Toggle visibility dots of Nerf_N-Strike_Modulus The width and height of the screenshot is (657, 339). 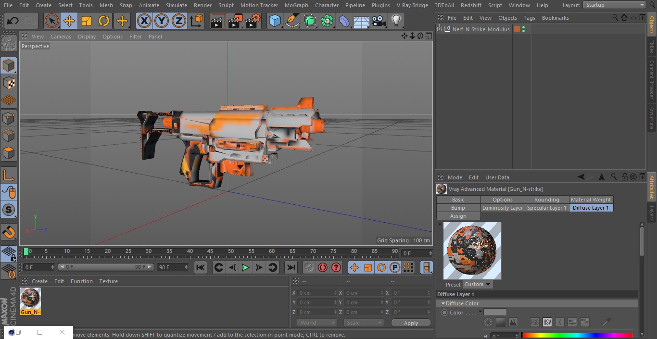(523, 29)
